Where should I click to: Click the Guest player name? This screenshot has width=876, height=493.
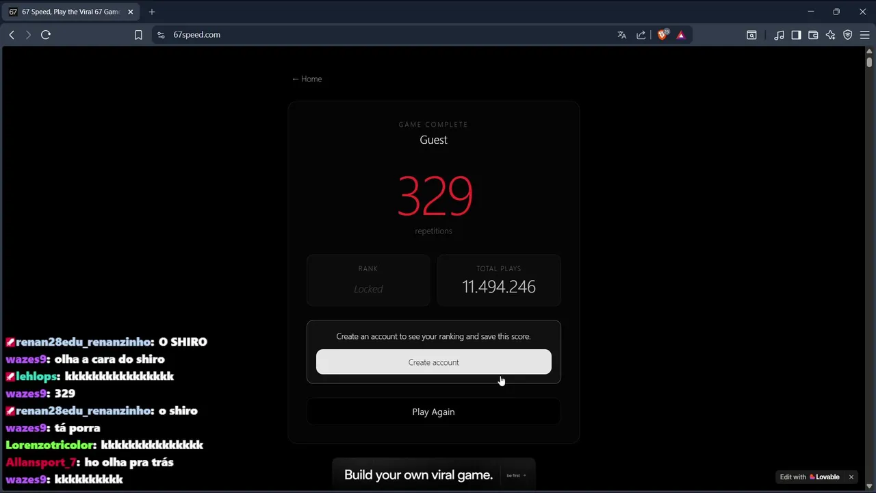pyautogui.click(x=434, y=140)
